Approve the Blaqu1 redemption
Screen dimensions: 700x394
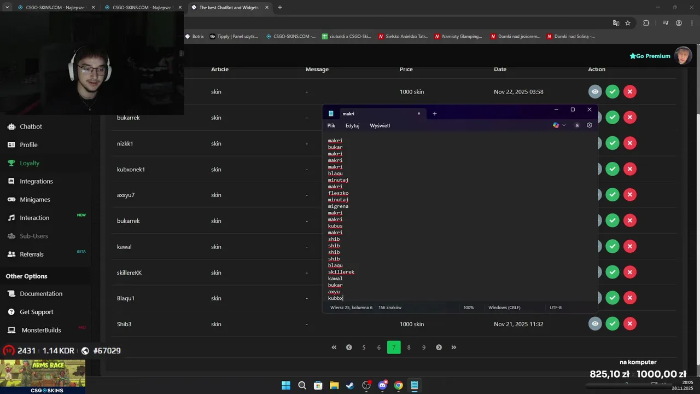pyautogui.click(x=612, y=298)
